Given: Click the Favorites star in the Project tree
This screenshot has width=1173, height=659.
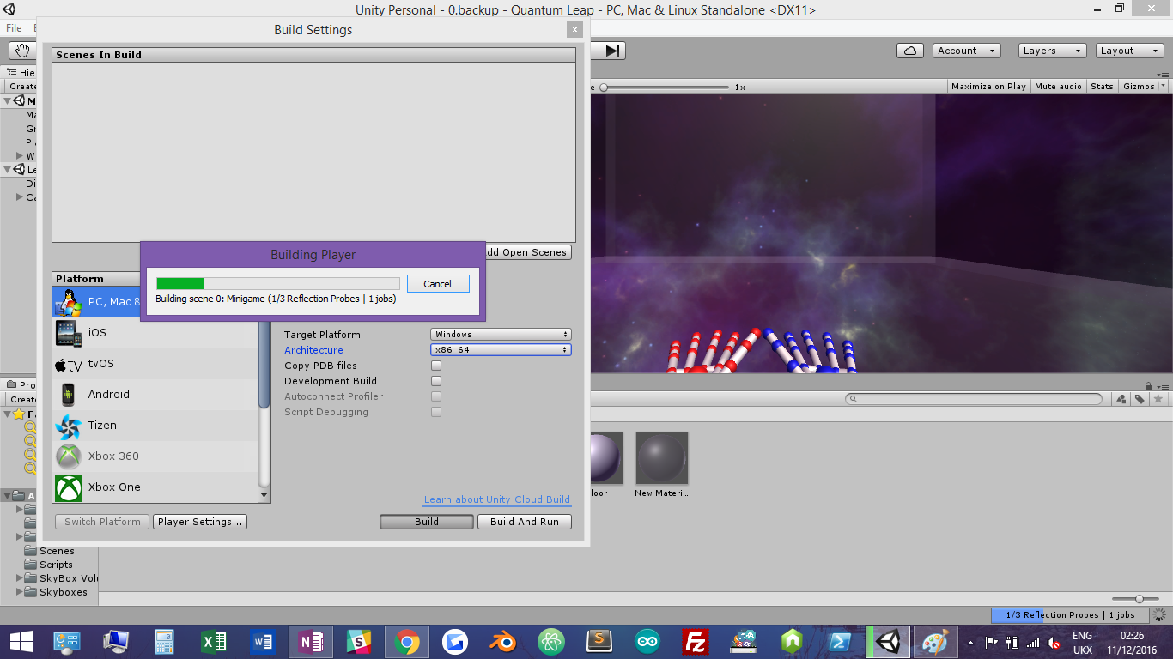Looking at the screenshot, I should 19,414.
